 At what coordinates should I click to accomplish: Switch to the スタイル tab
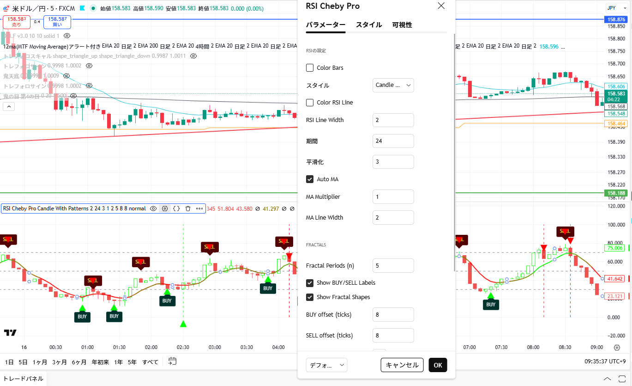point(369,25)
